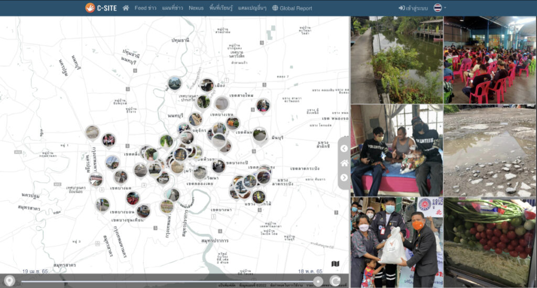The image size is (537, 288).
Task: Open the Nexus menu item
Action: (196, 8)
